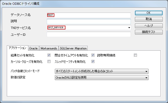Open the SQLServer Migration tab
This screenshot has width=168, height=103.
(x=73, y=48)
